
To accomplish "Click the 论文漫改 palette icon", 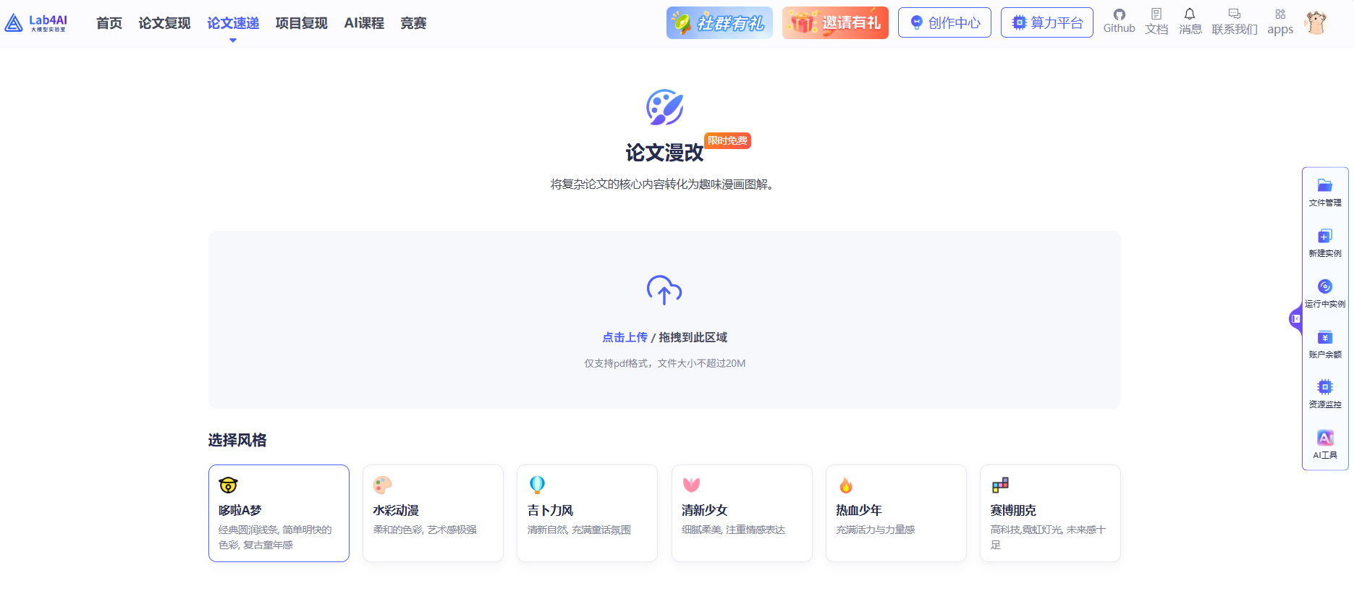I will pyautogui.click(x=664, y=107).
